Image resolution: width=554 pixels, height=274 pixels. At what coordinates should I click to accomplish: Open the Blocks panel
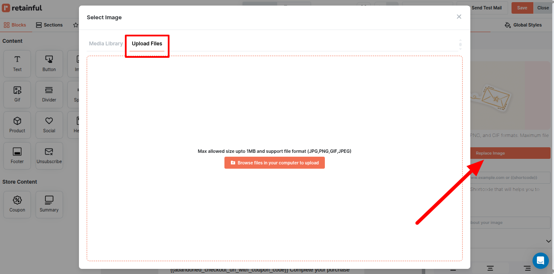pos(16,25)
